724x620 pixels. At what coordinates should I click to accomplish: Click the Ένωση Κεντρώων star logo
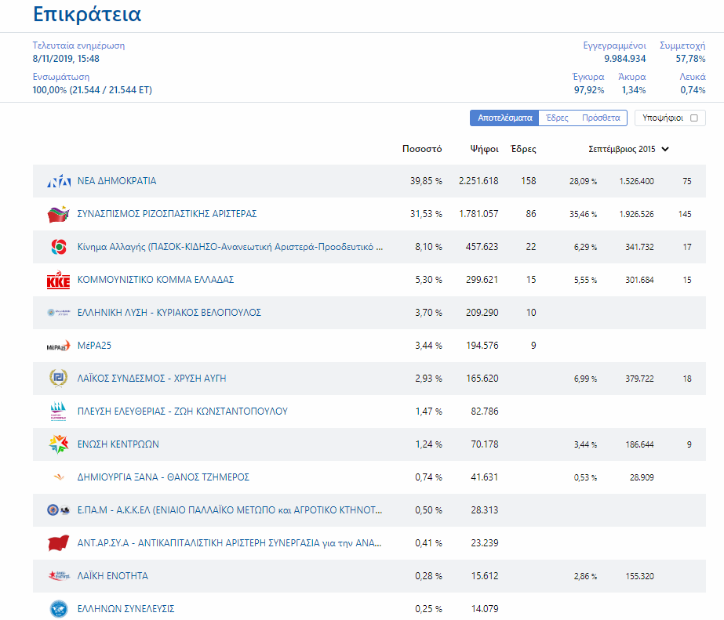[x=59, y=444]
